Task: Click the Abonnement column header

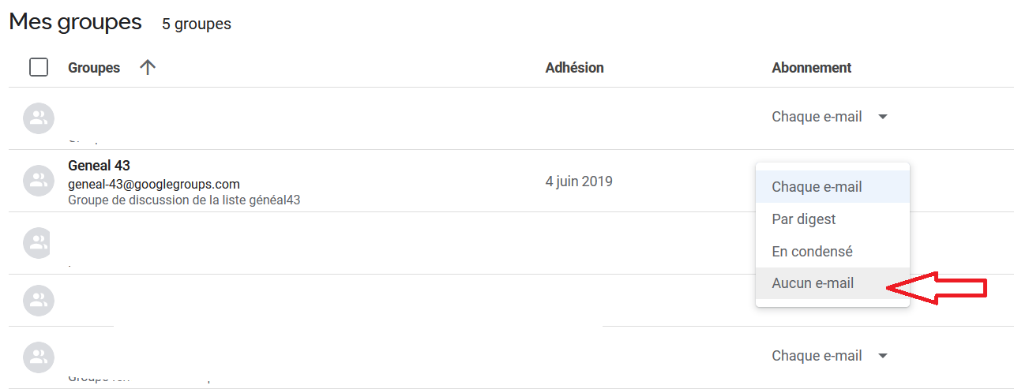Action: coord(811,68)
